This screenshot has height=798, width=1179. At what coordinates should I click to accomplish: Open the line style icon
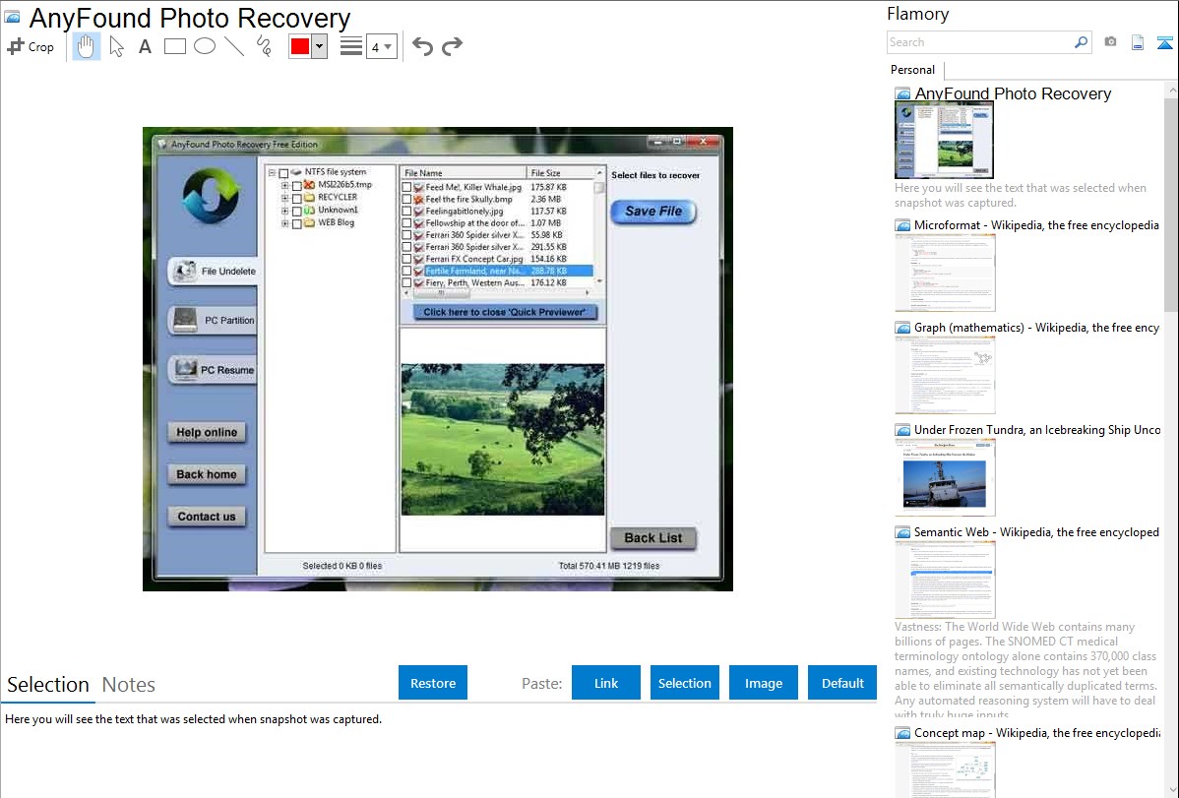pyautogui.click(x=350, y=46)
